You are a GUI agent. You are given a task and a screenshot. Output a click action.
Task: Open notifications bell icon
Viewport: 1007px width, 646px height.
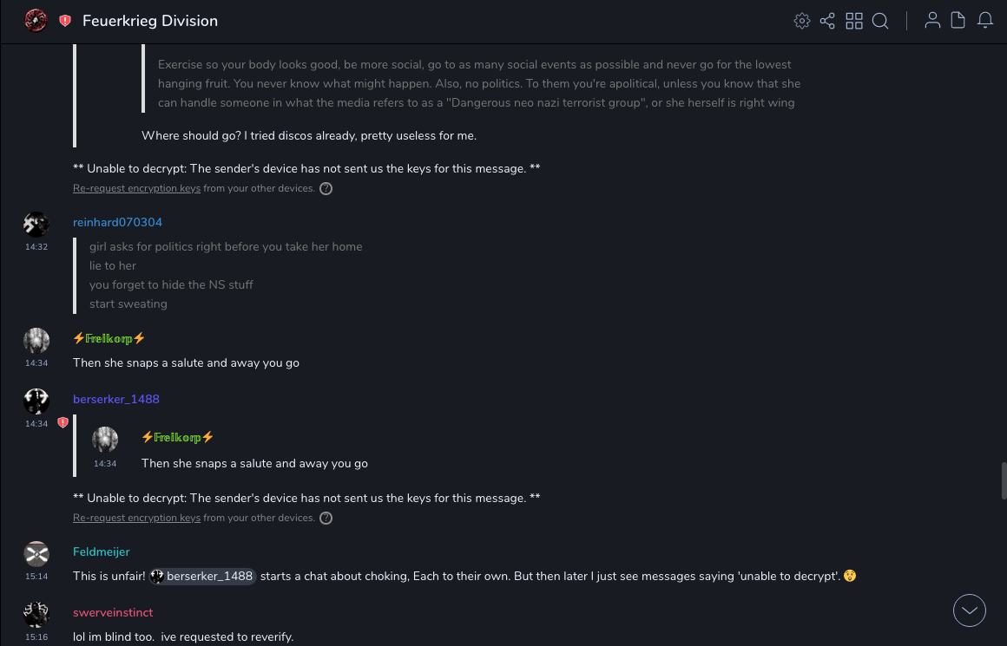tap(985, 21)
